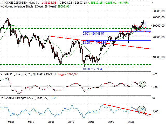Viewport: 166px width, 124px height.
Task: Select the Monatlich timeframe label
Action: pyautogui.click(x=34, y=3)
